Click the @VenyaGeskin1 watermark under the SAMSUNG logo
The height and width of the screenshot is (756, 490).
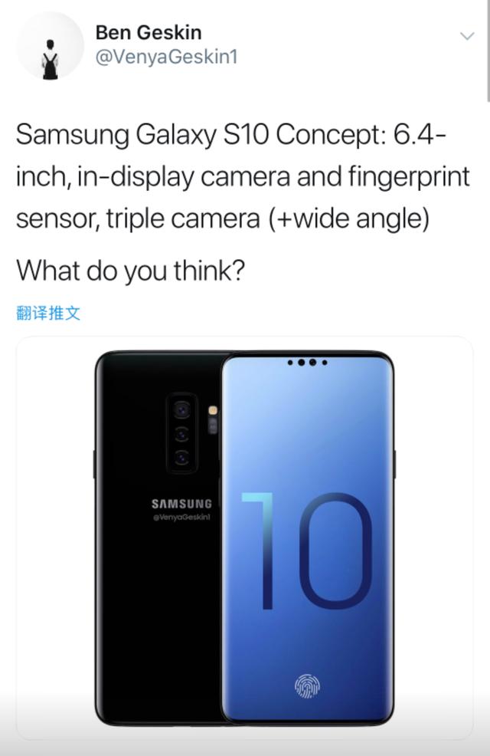[181, 517]
